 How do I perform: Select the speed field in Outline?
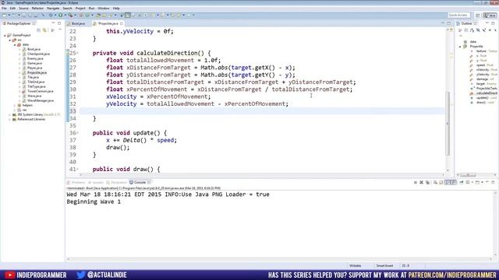point(480,65)
